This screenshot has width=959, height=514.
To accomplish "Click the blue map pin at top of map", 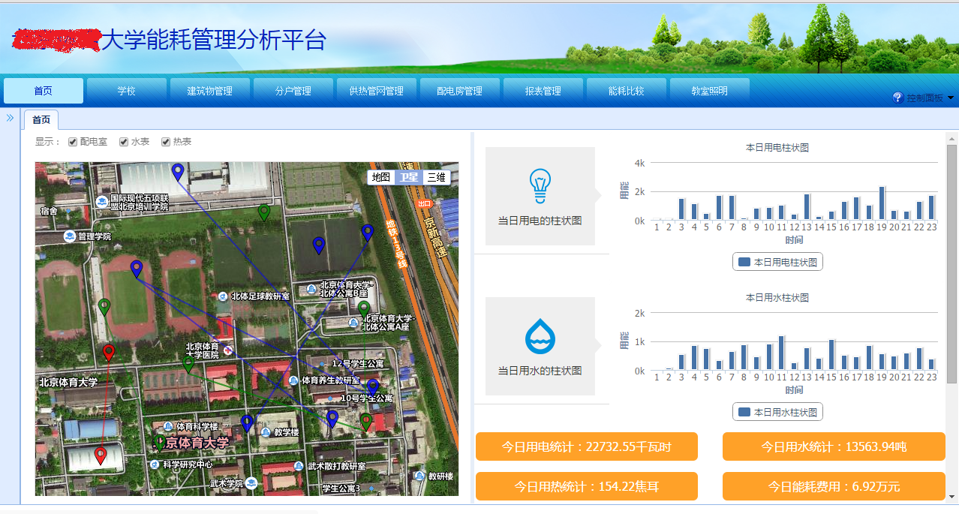I will (x=178, y=171).
